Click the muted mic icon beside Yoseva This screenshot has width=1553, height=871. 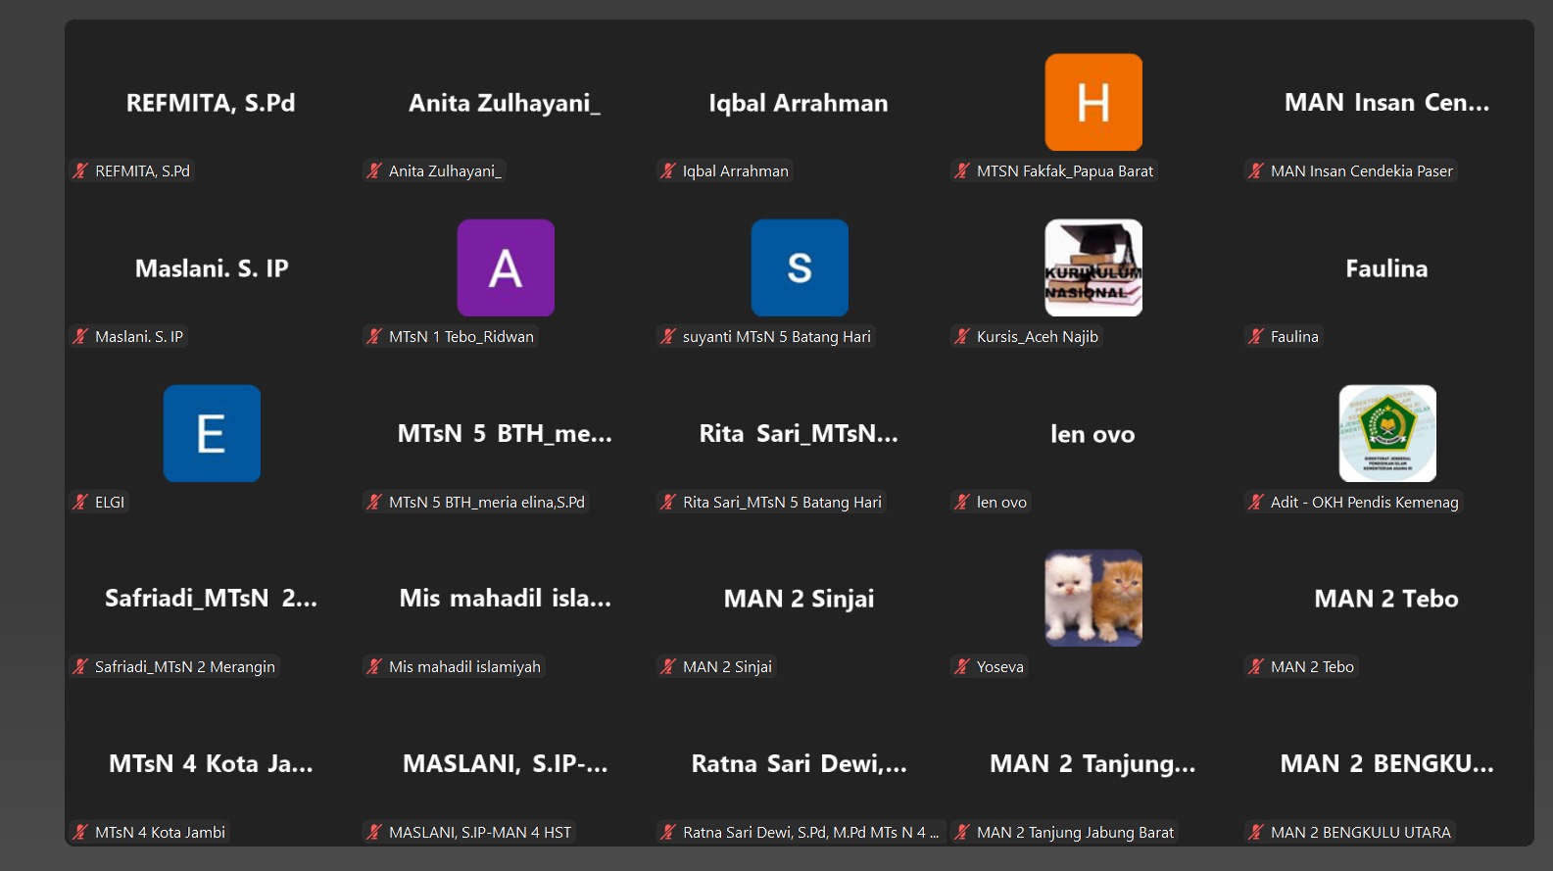point(962,666)
